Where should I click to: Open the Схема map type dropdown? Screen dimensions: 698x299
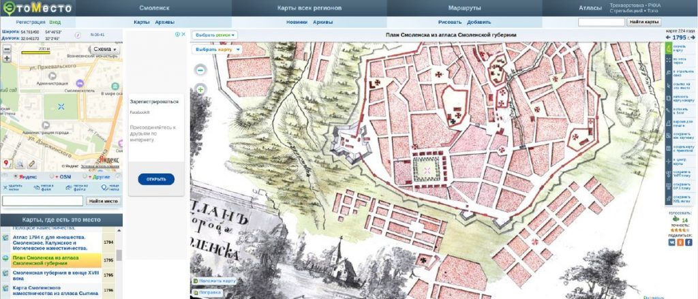tap(106, 50)
